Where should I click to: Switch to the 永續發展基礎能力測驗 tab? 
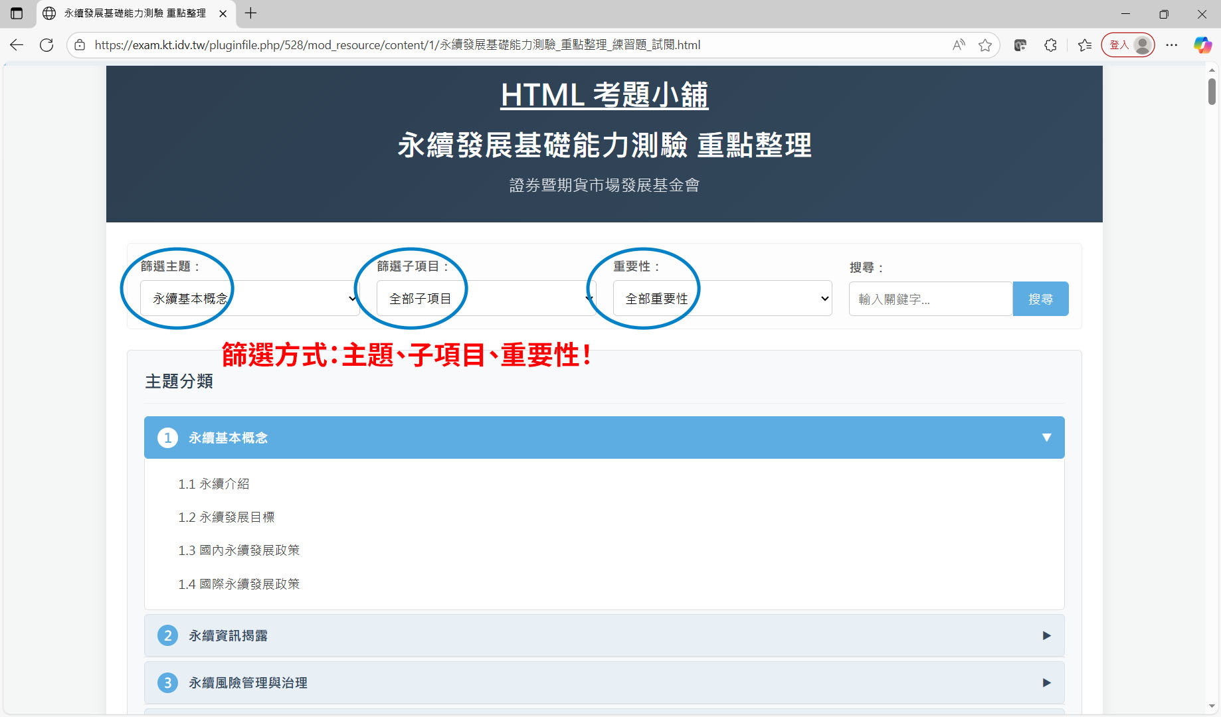point(133,13)
